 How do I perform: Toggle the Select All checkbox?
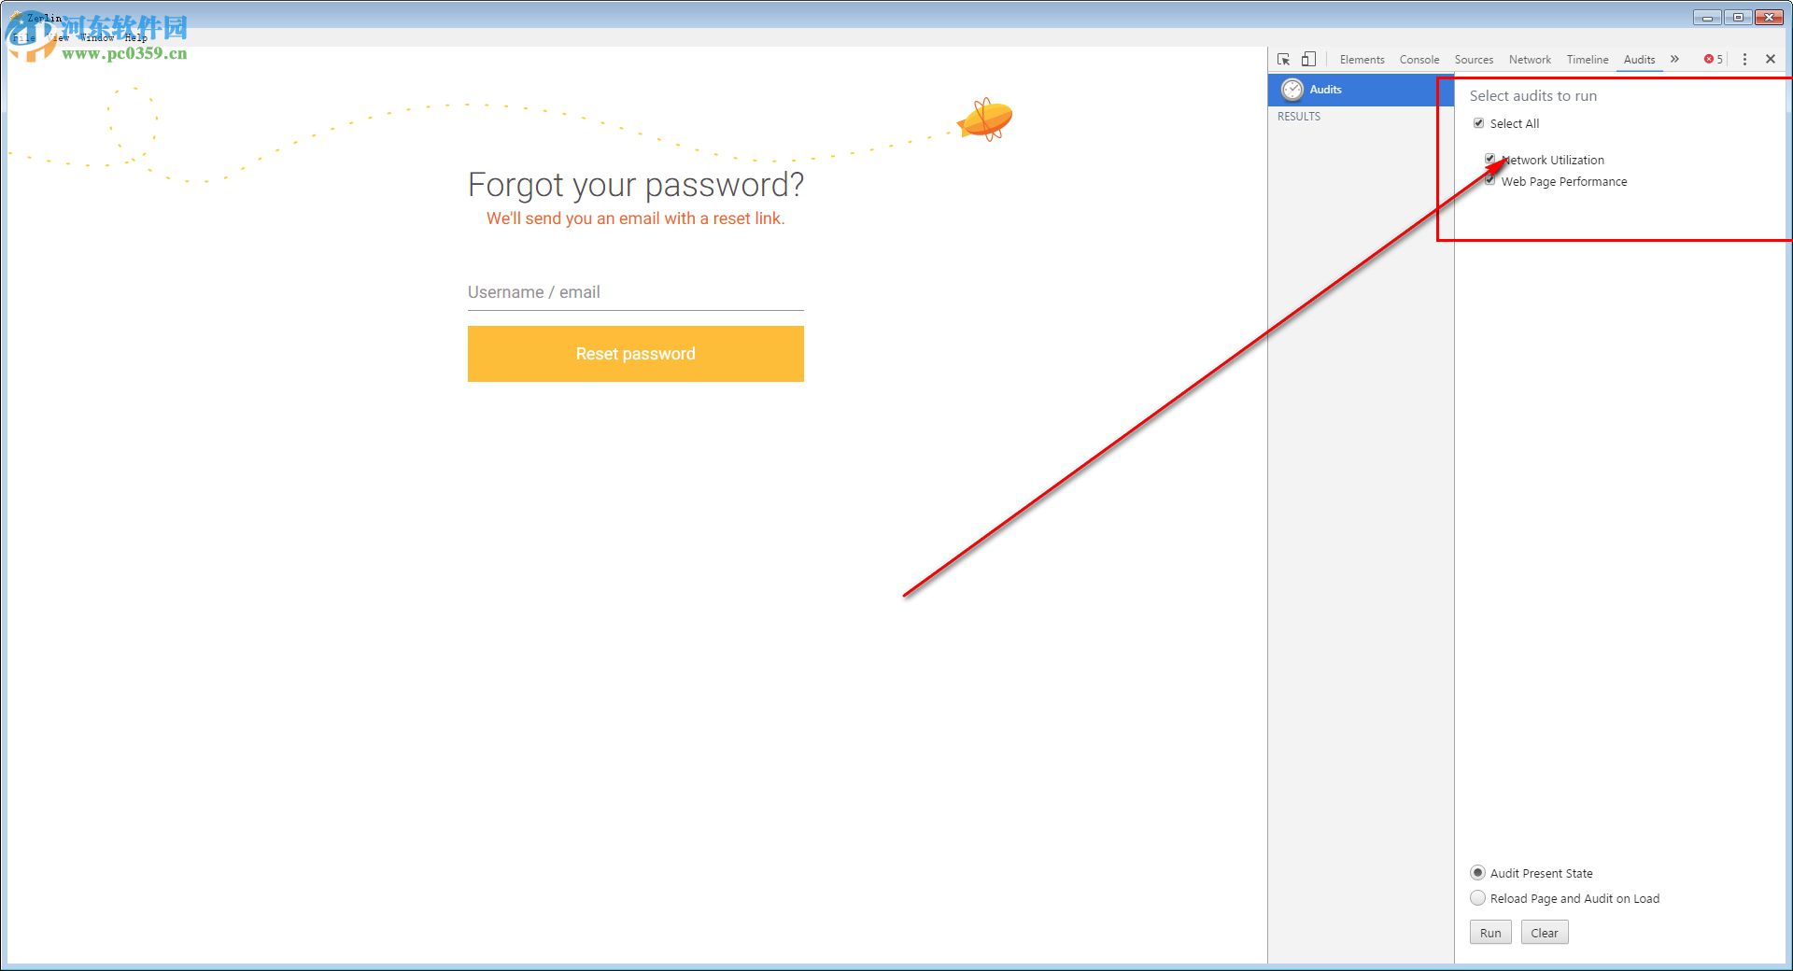1479,123
